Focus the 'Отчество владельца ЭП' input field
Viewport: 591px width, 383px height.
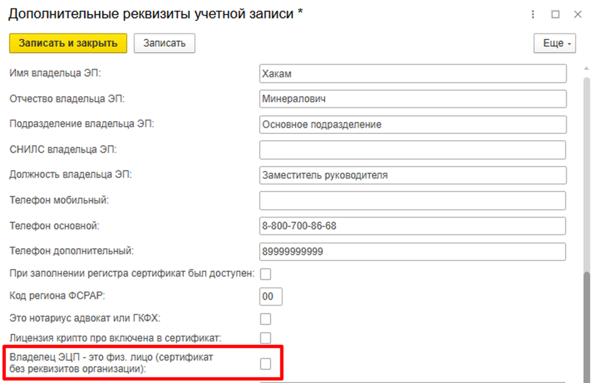(x=412, y=99)
